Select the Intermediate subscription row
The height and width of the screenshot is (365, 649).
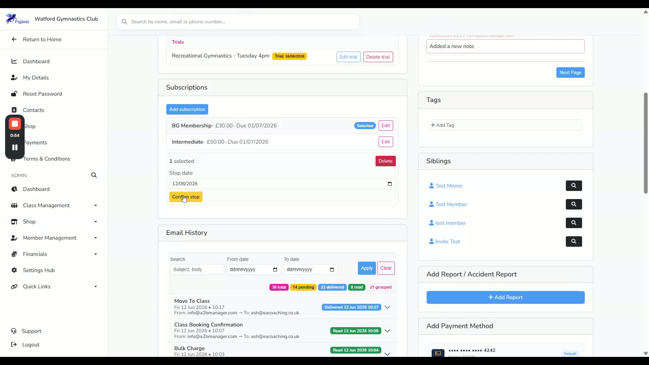pos(282,142)
